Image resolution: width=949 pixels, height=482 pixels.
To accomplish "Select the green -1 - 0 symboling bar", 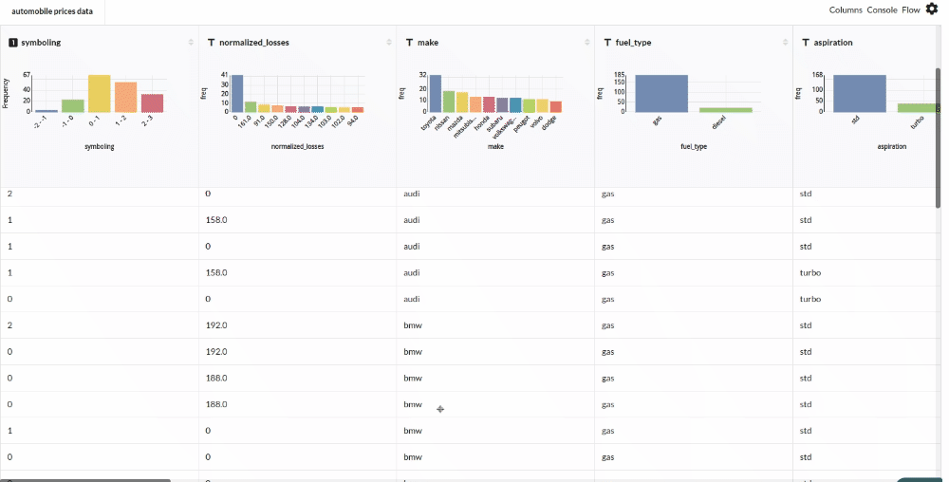I will coord(73,106).
